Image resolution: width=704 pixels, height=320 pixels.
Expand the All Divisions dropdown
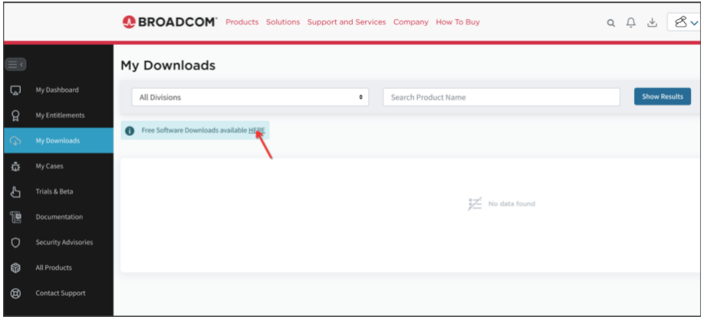tap(250, 97)
